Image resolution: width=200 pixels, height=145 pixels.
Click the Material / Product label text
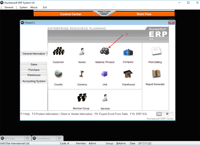pyautogui.click(x=105, y=62)
